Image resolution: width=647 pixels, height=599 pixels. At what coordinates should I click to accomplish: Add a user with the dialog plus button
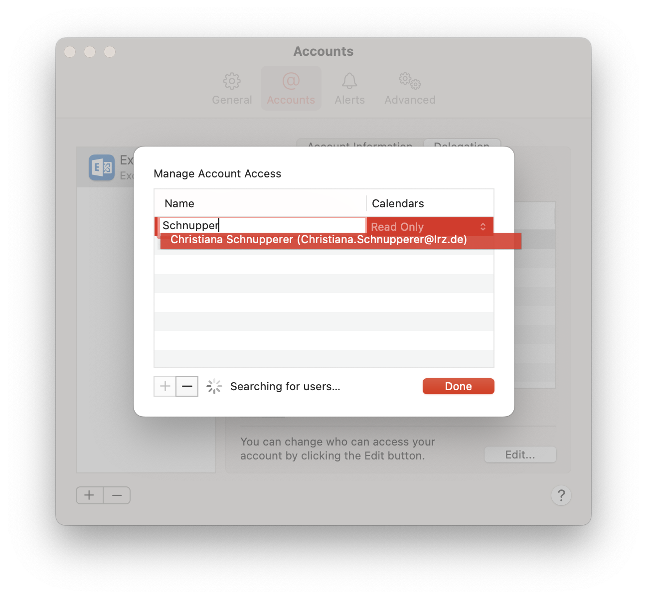(165, 386)
